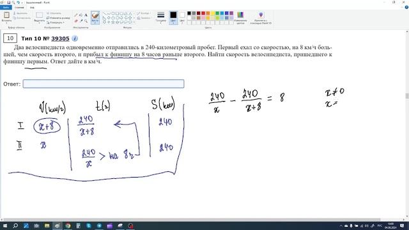This screenshot has height=230, width=409.
Task: Pick the five-point star shape
Action: [x=113, y=22]
